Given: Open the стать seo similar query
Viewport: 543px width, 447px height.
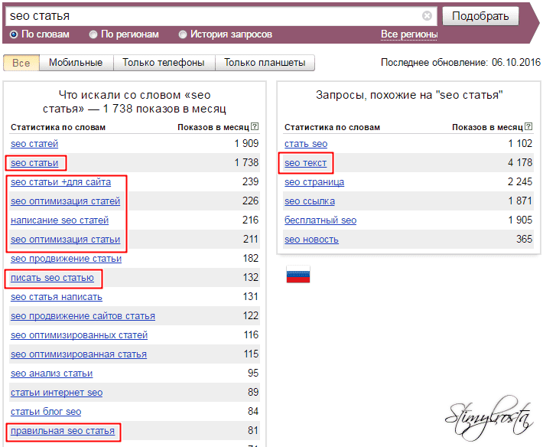Looking at the screenshot, I should click(x=306, y=143).
